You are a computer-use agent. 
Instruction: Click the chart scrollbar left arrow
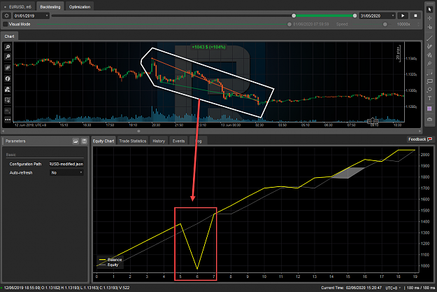pos(3,131)
